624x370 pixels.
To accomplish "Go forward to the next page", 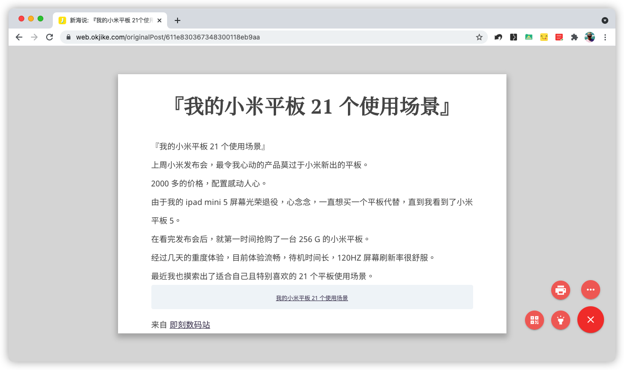I will pos(34,37).
